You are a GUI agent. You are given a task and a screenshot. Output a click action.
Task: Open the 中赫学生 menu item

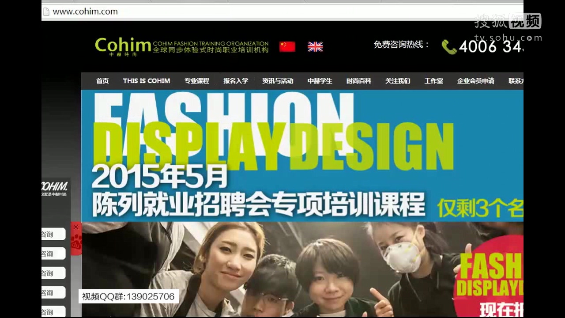tap(320, 81)
